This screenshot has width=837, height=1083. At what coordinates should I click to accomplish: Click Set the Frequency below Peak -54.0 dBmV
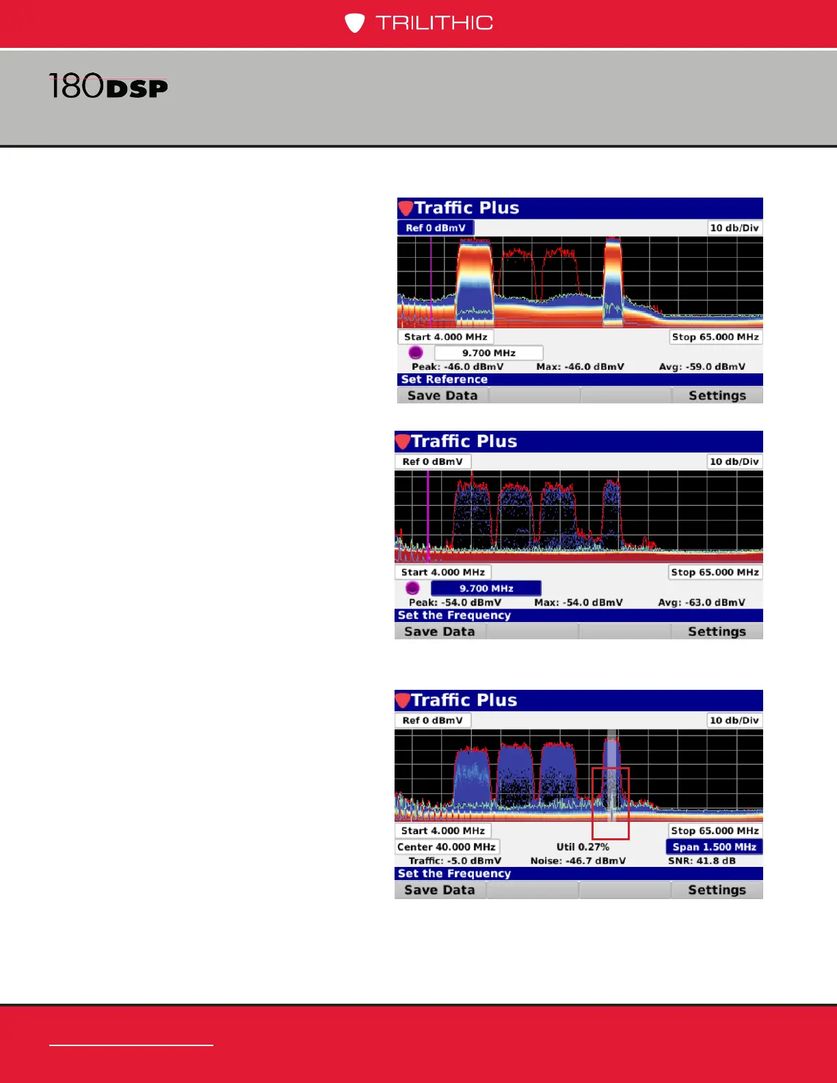click(x=454, y=615)
